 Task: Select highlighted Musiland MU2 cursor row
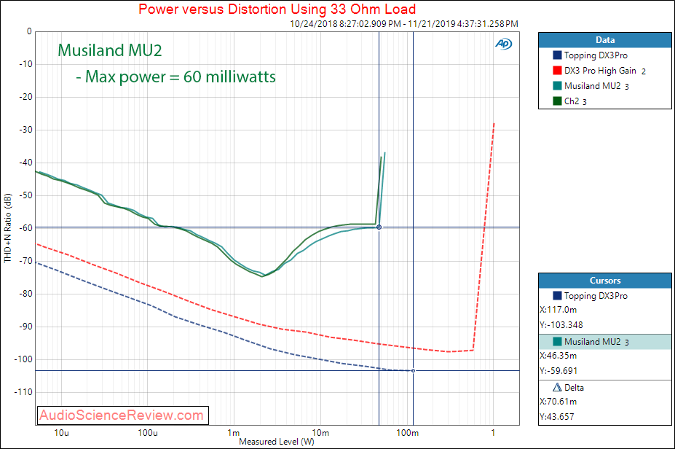[x=605, y=342]
